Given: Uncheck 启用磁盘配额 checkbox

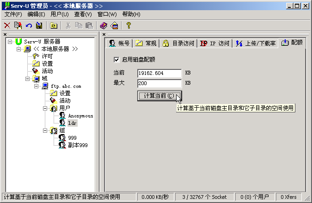Looking at the screenshot, I should [x=116, y=60].
